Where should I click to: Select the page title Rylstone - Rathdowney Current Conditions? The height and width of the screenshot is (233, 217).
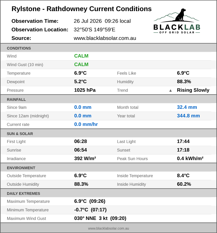(82, 9)
